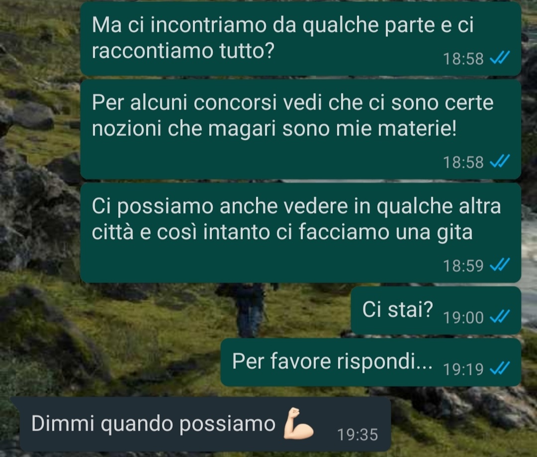Tap blue double-check on 'Per favore rispondi...'
The image size is (537, 457).
click(x=500, y=368)
